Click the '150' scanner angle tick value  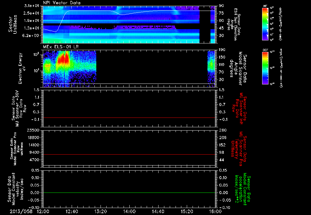pos(222,57)
